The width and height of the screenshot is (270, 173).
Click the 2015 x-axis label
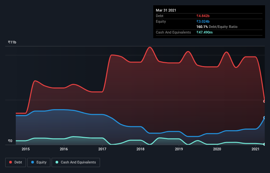[26, 149]
